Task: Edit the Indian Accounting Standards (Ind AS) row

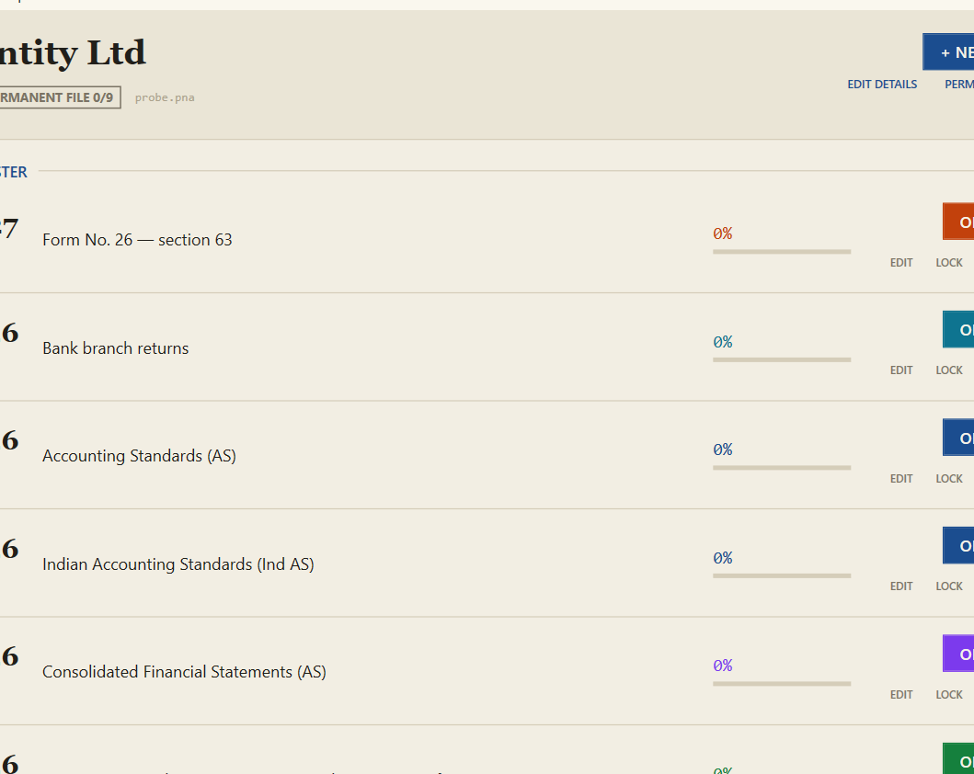Action: coord(901,586)
